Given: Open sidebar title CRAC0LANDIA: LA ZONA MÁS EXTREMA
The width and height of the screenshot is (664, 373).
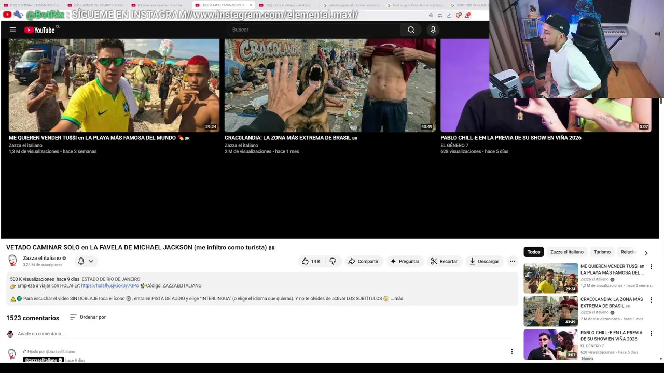Looking at the screenshot, I should click(612, 303).
